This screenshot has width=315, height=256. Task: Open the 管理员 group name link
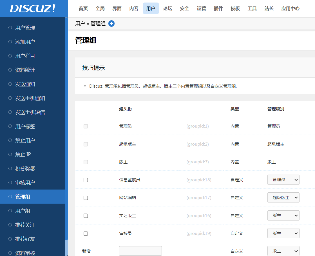tap(125, 126)
